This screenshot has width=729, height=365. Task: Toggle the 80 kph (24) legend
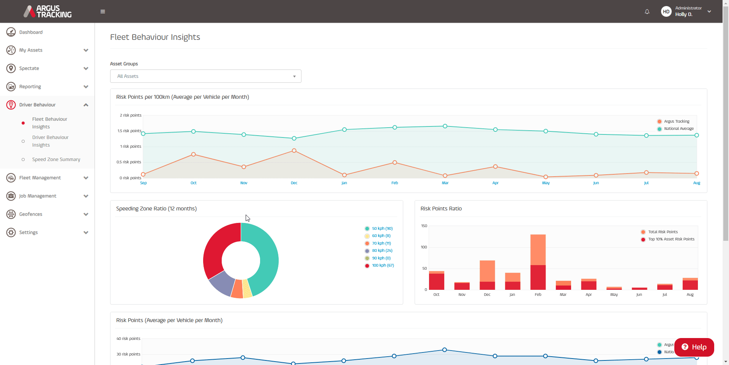click(x=379, y=251)
